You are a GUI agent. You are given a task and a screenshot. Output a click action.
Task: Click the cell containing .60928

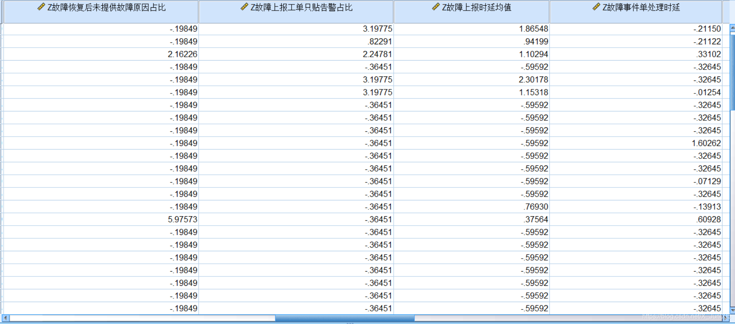(x=636, y=220)
